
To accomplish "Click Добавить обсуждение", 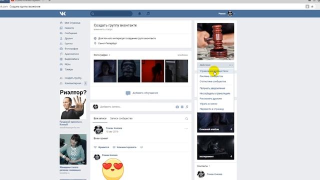I will click(142, 93).
